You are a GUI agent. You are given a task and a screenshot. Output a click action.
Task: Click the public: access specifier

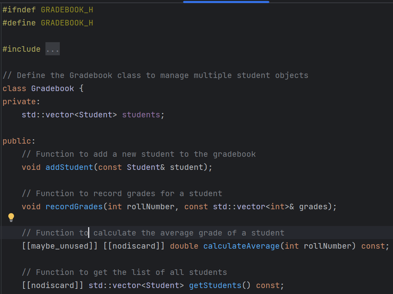point(19,141)
